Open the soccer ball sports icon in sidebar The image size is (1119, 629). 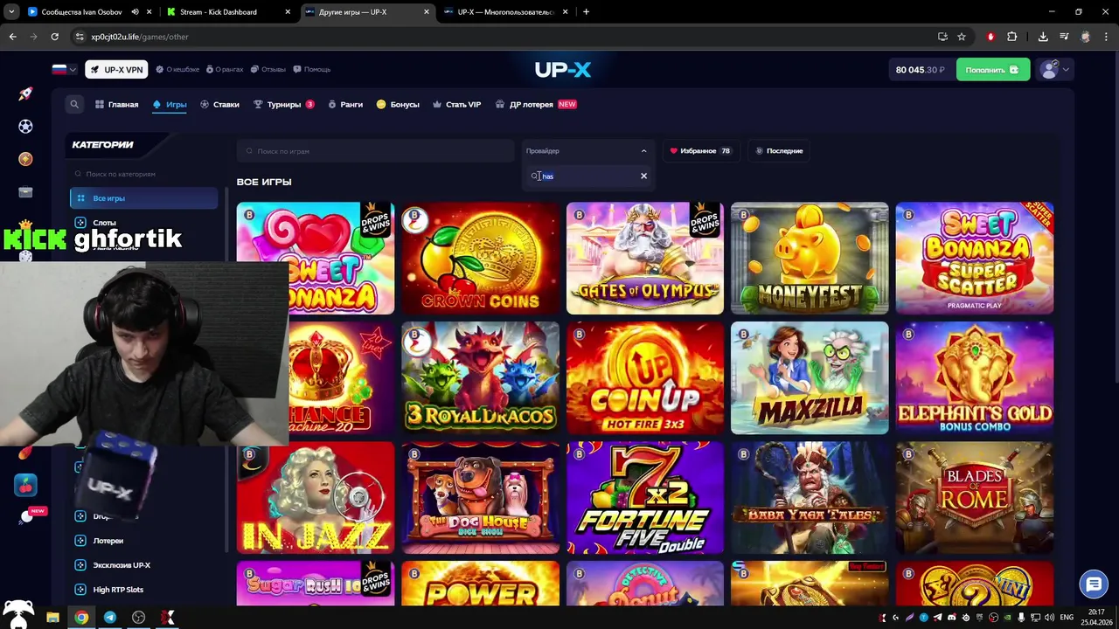click(25, 127)
